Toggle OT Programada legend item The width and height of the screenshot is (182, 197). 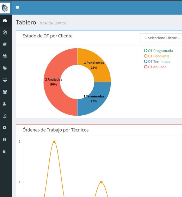pyautogui.click(x=159, y=51)
